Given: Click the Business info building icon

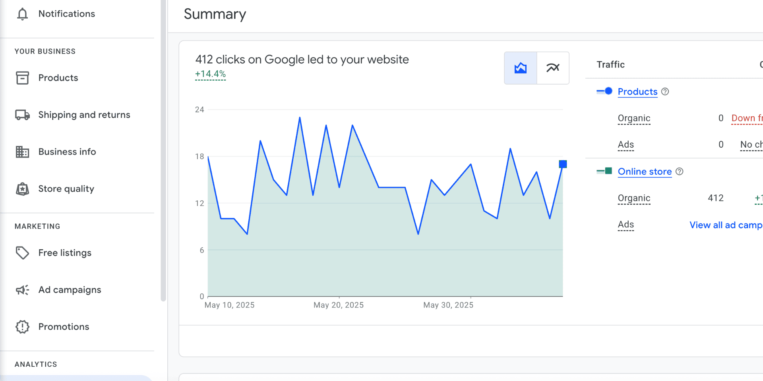Looking at the screenshot, I should 23,152.
